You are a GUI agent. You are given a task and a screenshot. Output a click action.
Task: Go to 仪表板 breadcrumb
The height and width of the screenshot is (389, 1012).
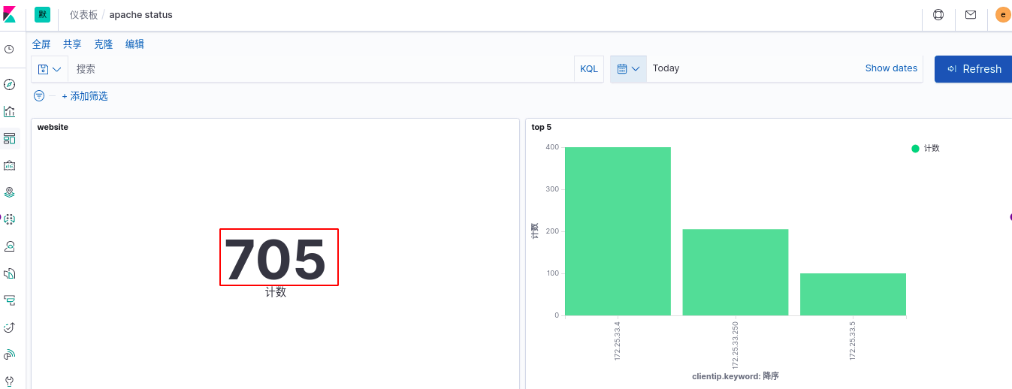coord(83,15)
